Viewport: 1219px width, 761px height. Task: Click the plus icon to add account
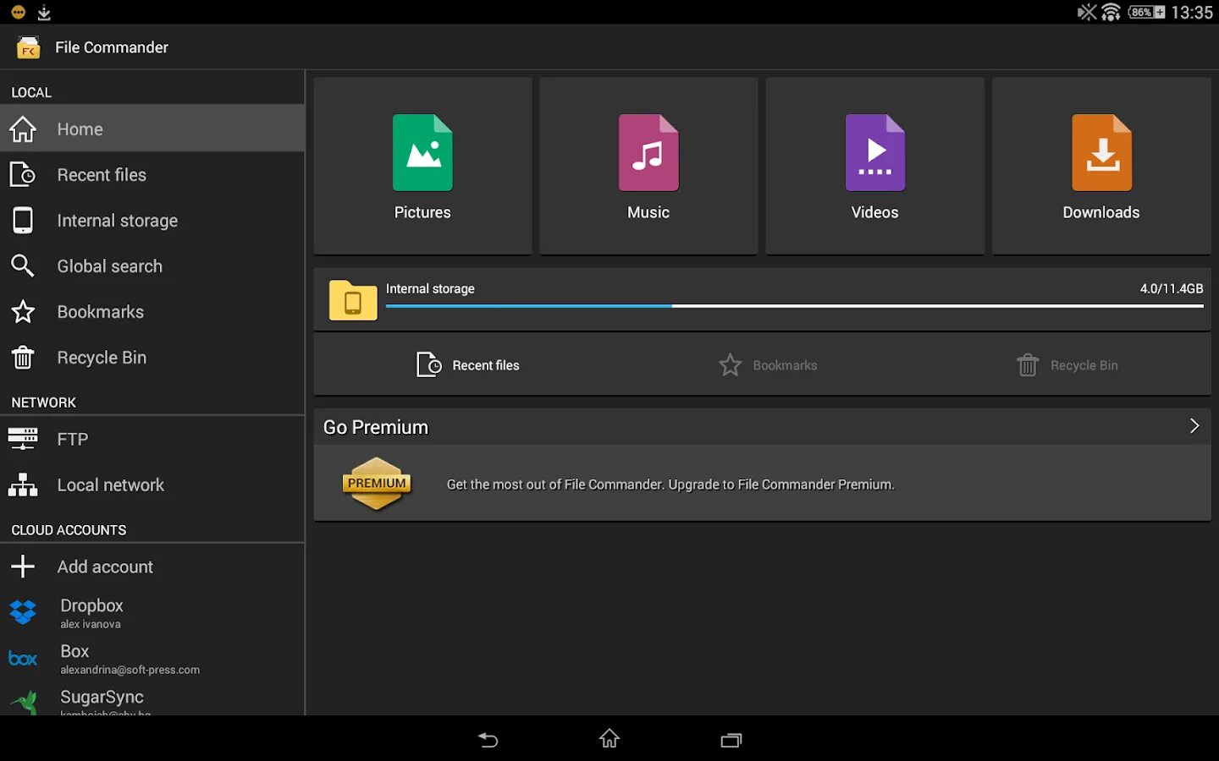[23, 567]
